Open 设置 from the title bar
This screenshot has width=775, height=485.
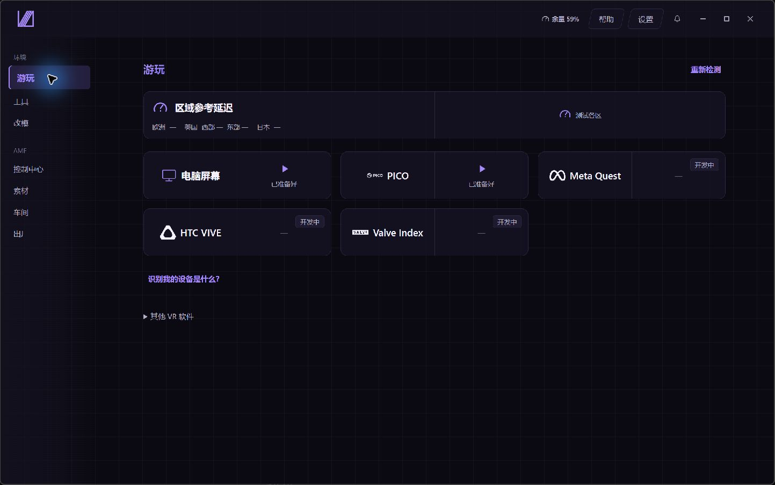coord(646,19)
